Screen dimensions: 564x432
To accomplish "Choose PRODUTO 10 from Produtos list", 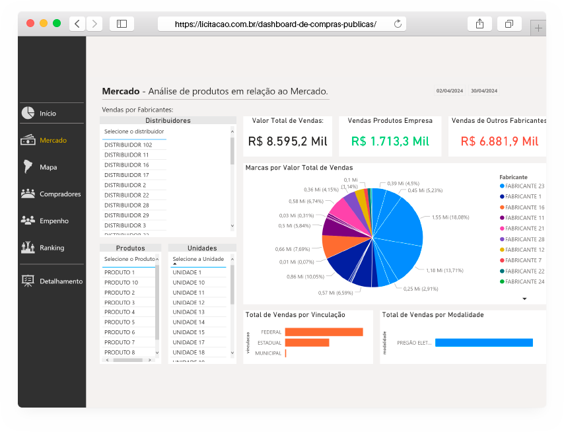I will [121, 282].
